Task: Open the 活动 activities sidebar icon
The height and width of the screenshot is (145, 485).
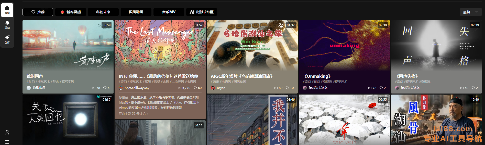Action: 7,25
